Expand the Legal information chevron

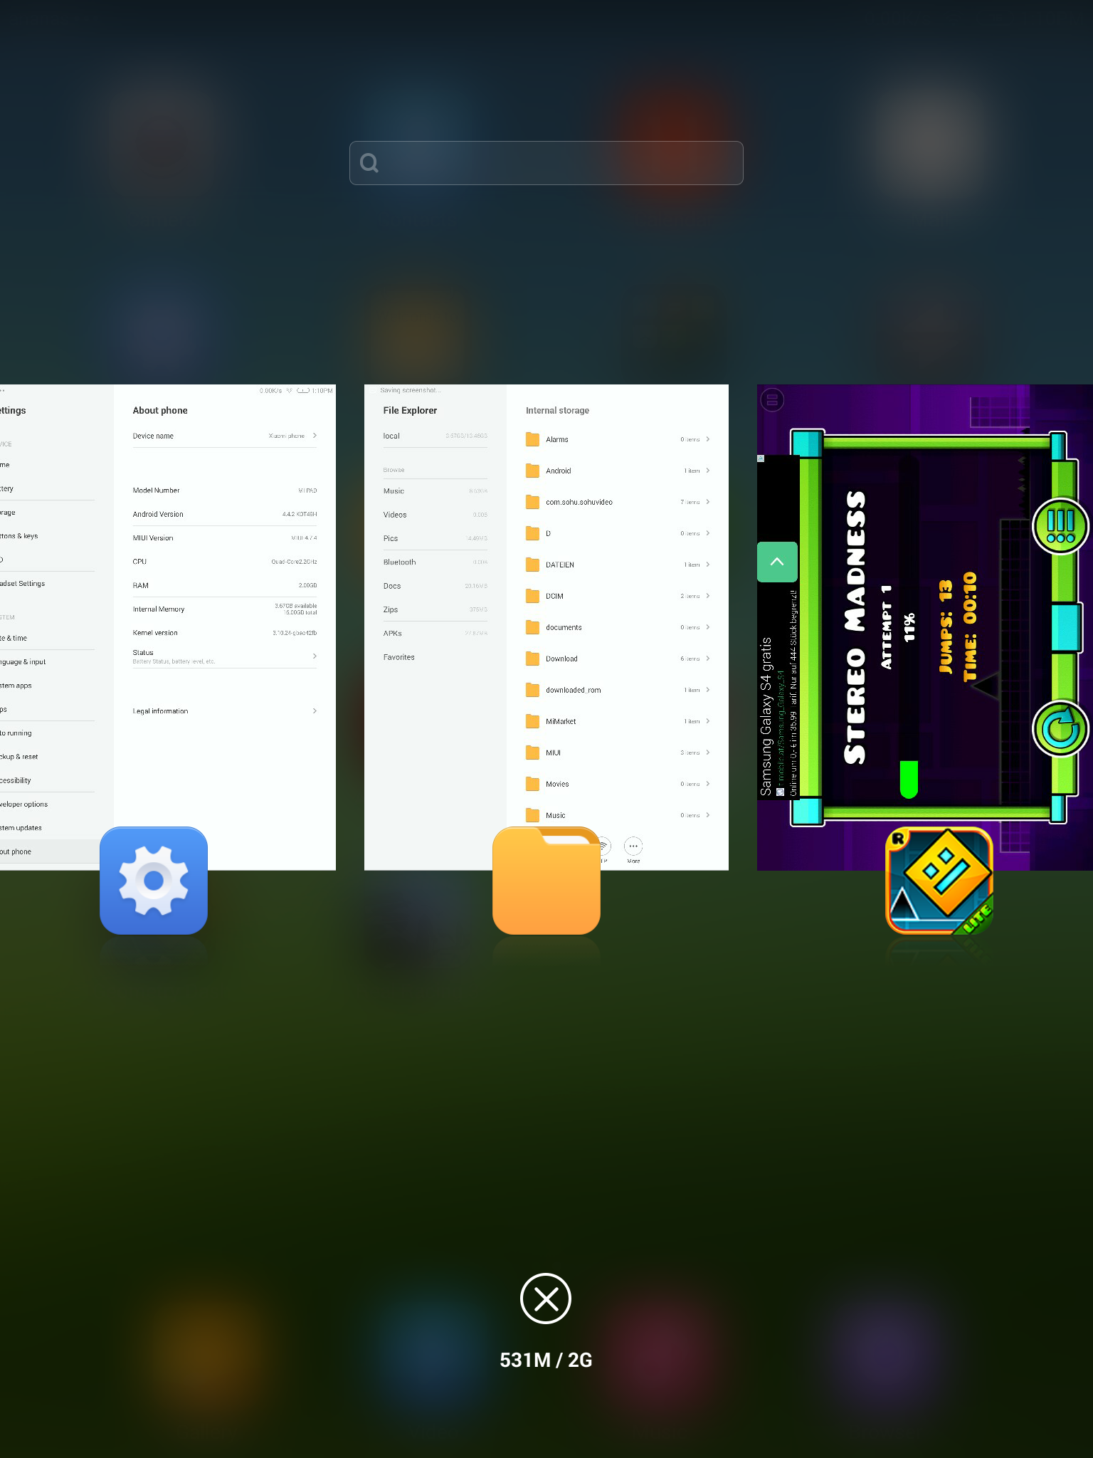click(x=315, y=710)
